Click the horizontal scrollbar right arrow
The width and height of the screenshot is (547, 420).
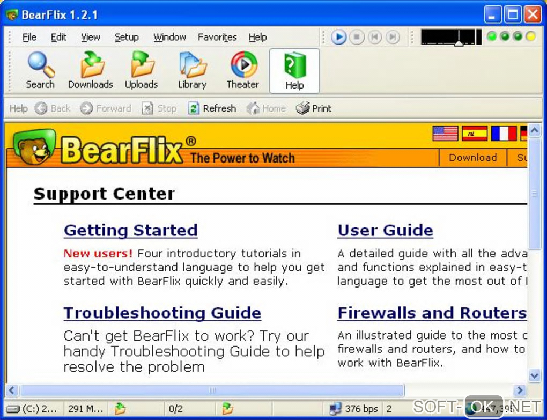(x=520, y=390)
